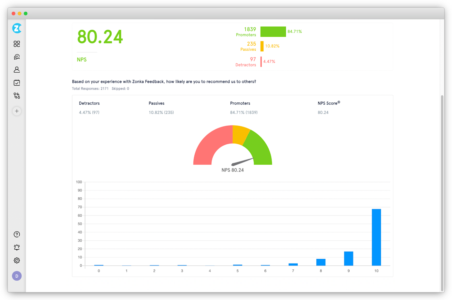This screenshot has width=452, height=300.
Task: Click the score 10 bar in chart
Action: (376, 237)
